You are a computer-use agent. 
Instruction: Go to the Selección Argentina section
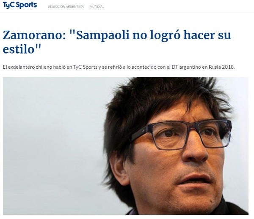pos(66,6)
